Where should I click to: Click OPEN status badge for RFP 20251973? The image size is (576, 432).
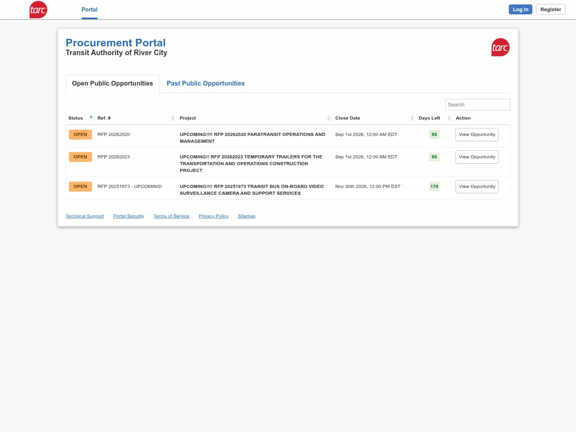point(80,187)
